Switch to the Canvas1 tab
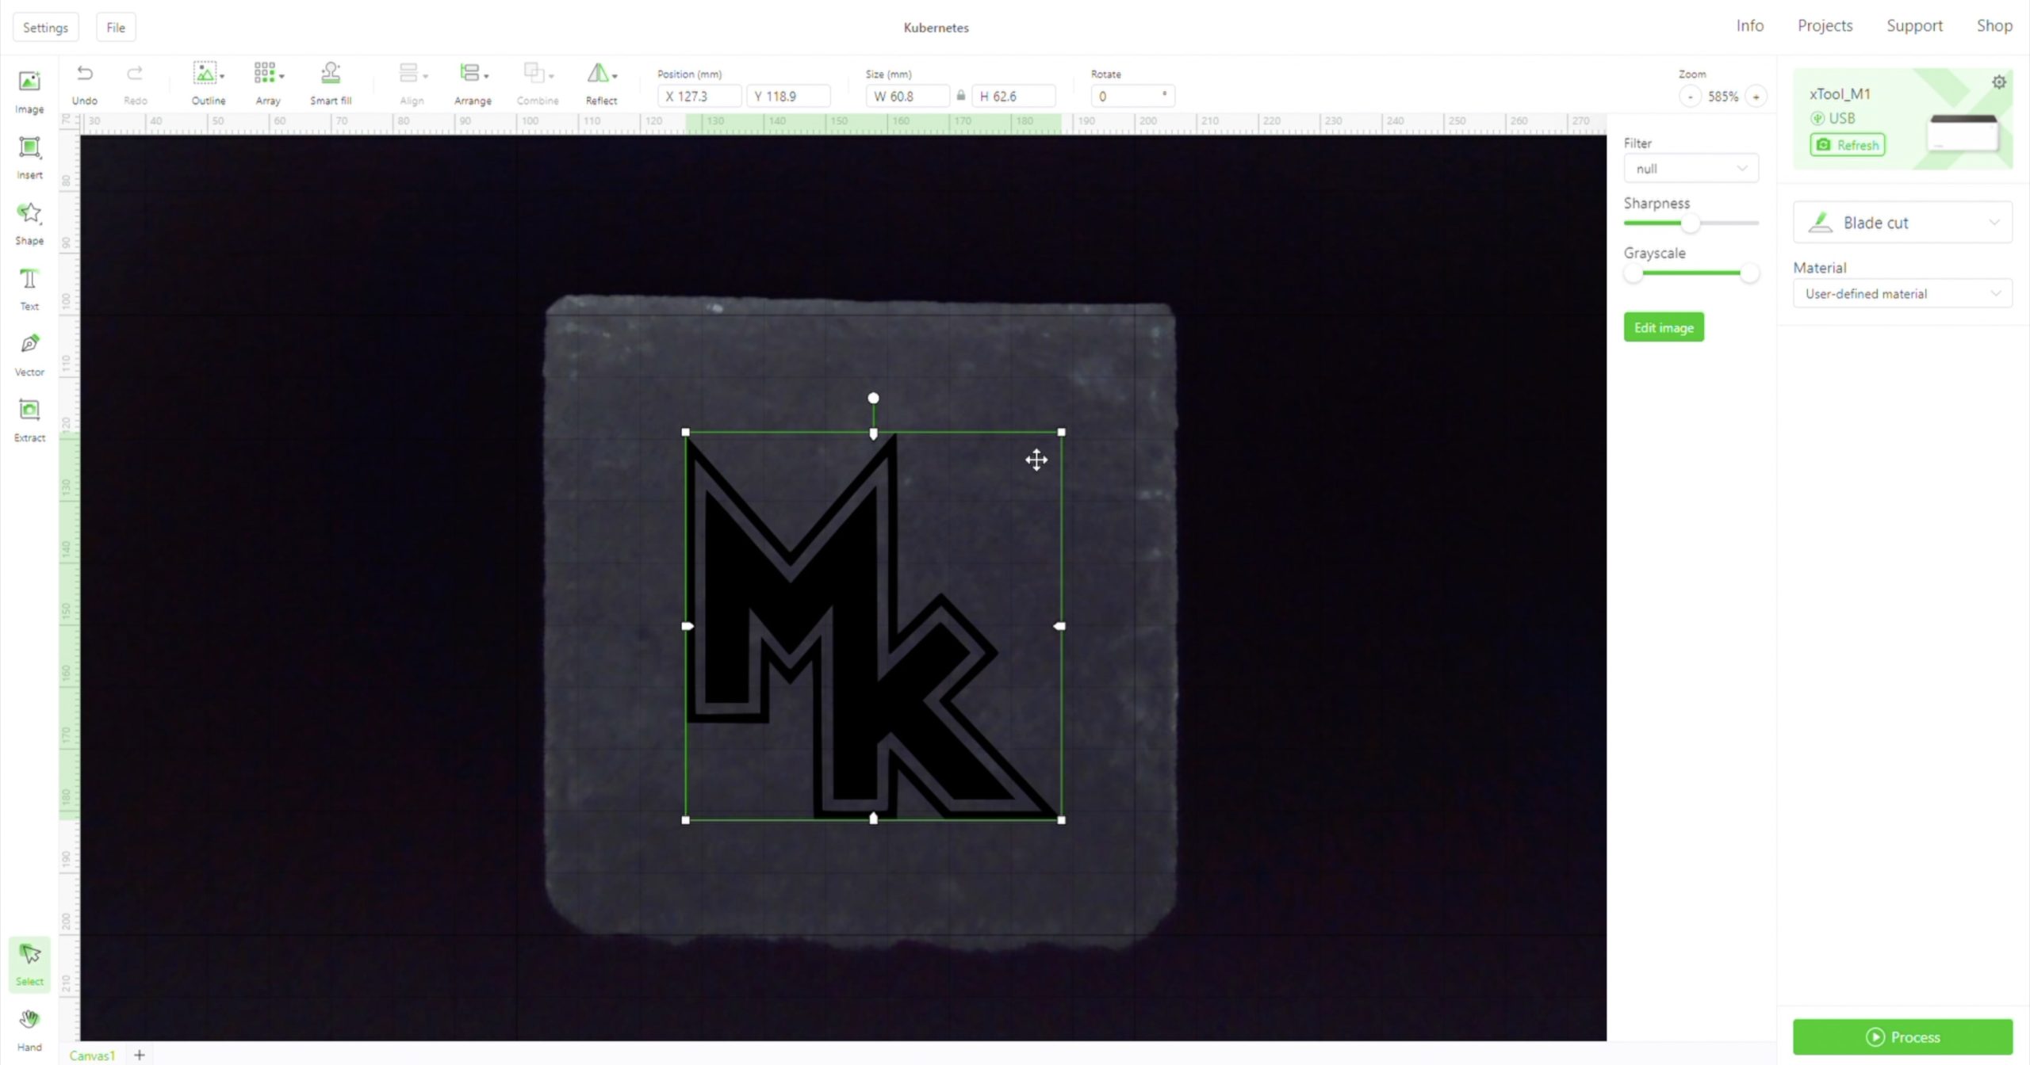Viewport: 2030px width, 1065px height. coord(92,1055)
